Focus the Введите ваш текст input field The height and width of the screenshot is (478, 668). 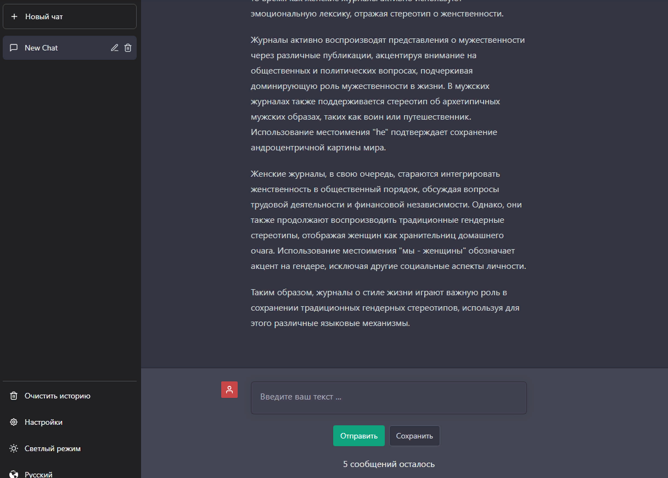tap(388, 397)
